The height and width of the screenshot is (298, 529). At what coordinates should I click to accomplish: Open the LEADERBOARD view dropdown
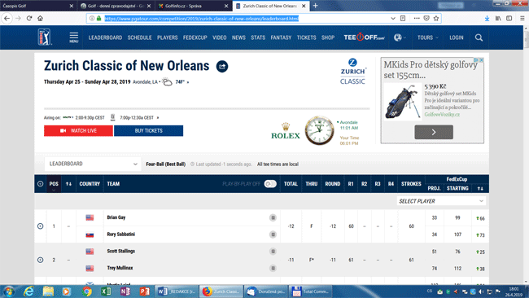93,164
